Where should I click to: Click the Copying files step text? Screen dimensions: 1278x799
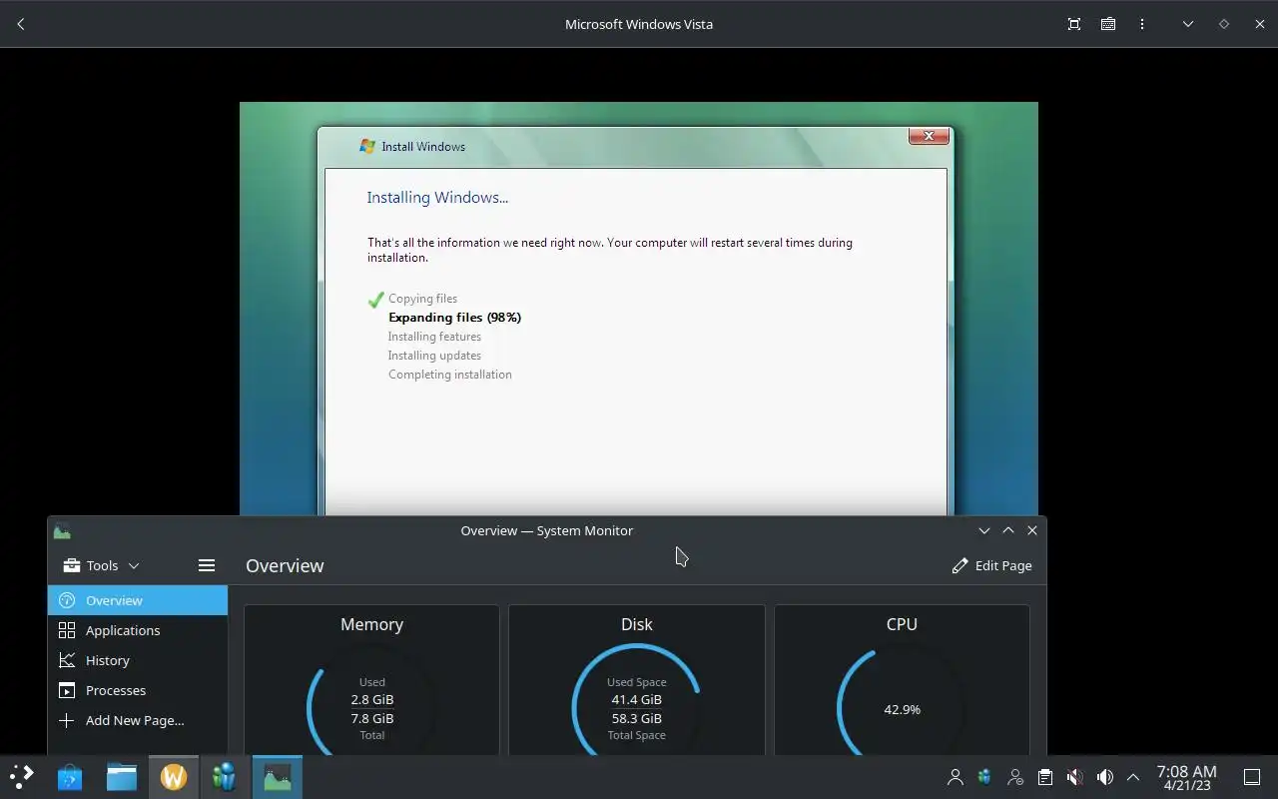422,299
